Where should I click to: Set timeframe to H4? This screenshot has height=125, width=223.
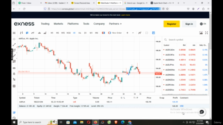pos(80,33)
